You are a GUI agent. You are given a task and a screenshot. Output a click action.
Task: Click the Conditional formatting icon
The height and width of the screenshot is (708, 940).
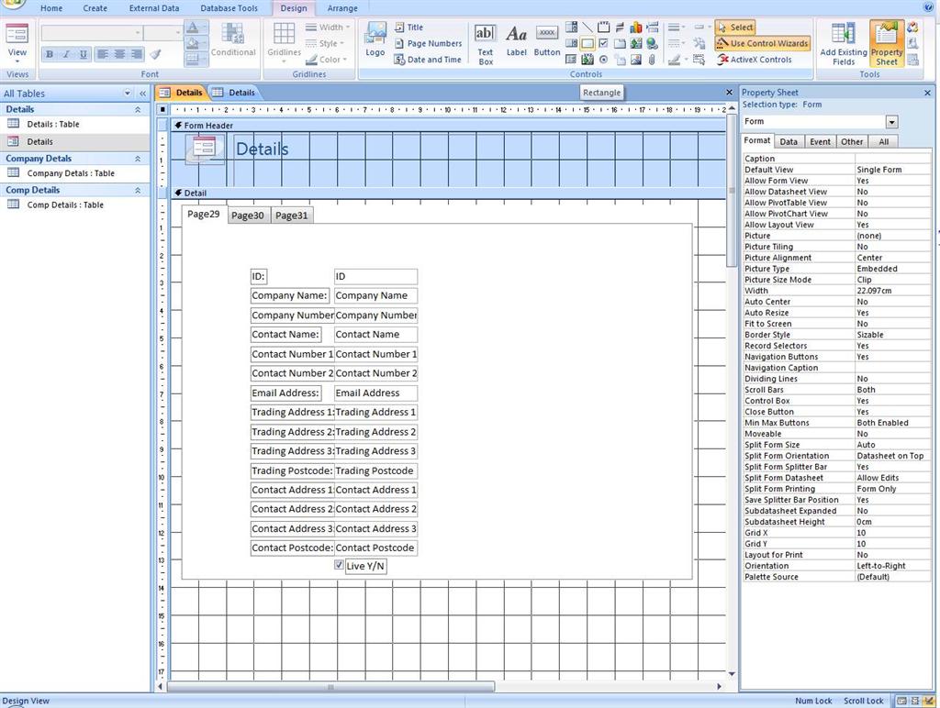tap(232, 39)
